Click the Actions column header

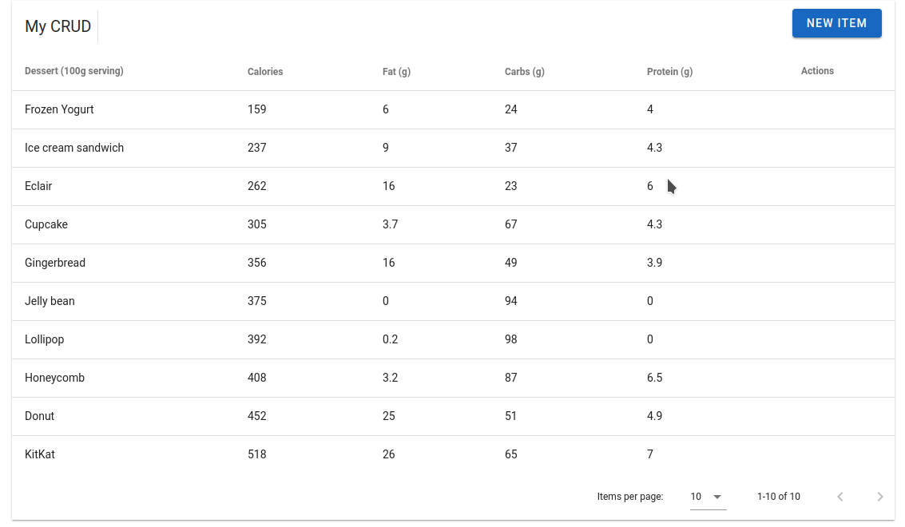click(817, 71)
